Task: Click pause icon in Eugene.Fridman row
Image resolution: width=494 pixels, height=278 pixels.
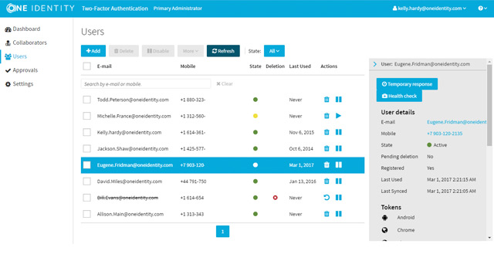Action: [338, 164]
